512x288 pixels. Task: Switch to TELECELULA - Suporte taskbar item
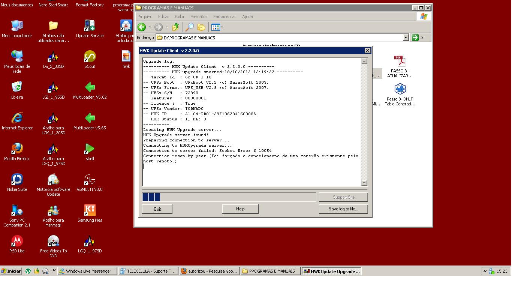tap(148, 271)
